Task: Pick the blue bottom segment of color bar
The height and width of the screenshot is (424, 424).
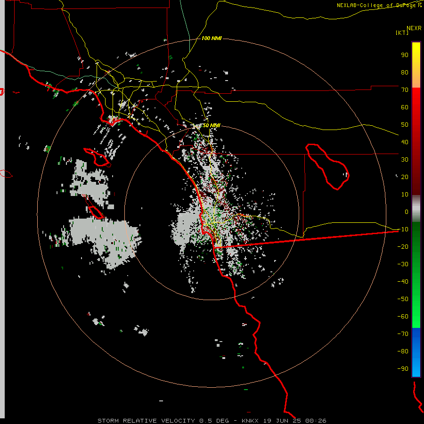Action: point(416,352)
